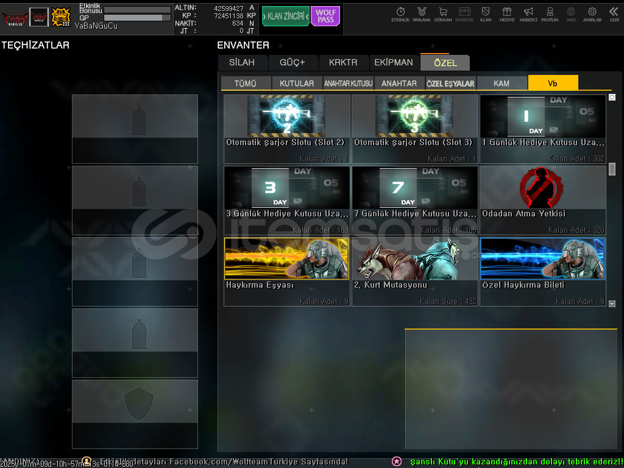
Task: Open the HABERCİ megaphone icon
Action: 528,15
